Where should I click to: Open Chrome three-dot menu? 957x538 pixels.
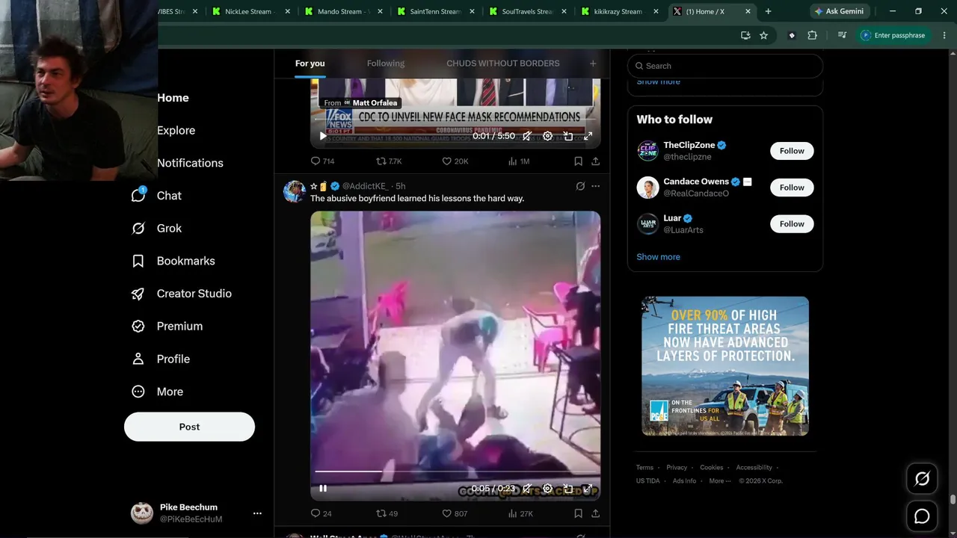945,35
